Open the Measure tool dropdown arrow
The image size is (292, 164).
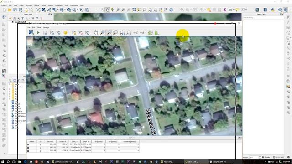click(234, 10)
